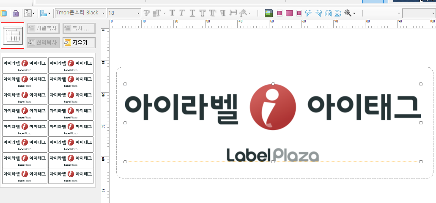
Task: Select the first row right label thumbnail
Action: pyautogui.click(x=71, y=65)
